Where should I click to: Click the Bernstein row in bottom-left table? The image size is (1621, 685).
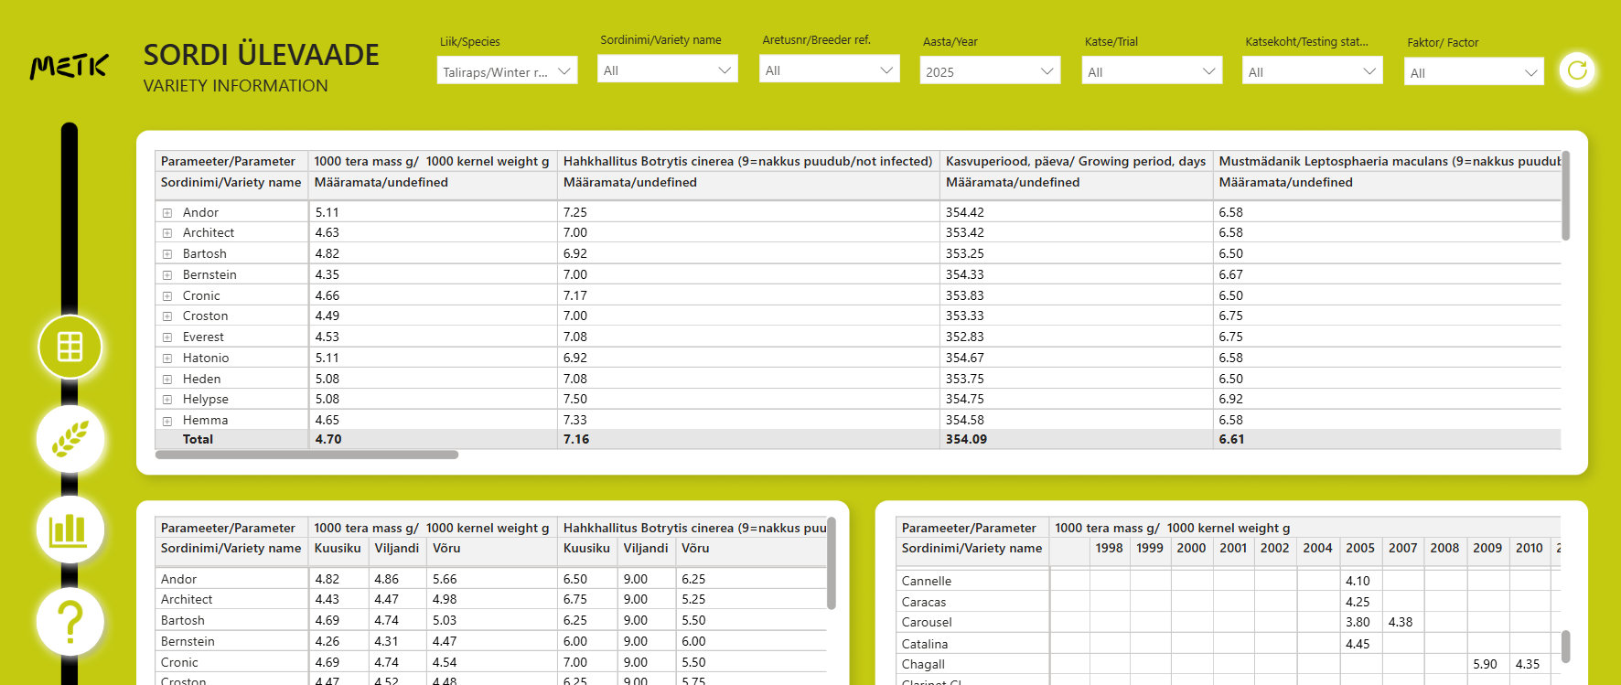tap(188, 641)
